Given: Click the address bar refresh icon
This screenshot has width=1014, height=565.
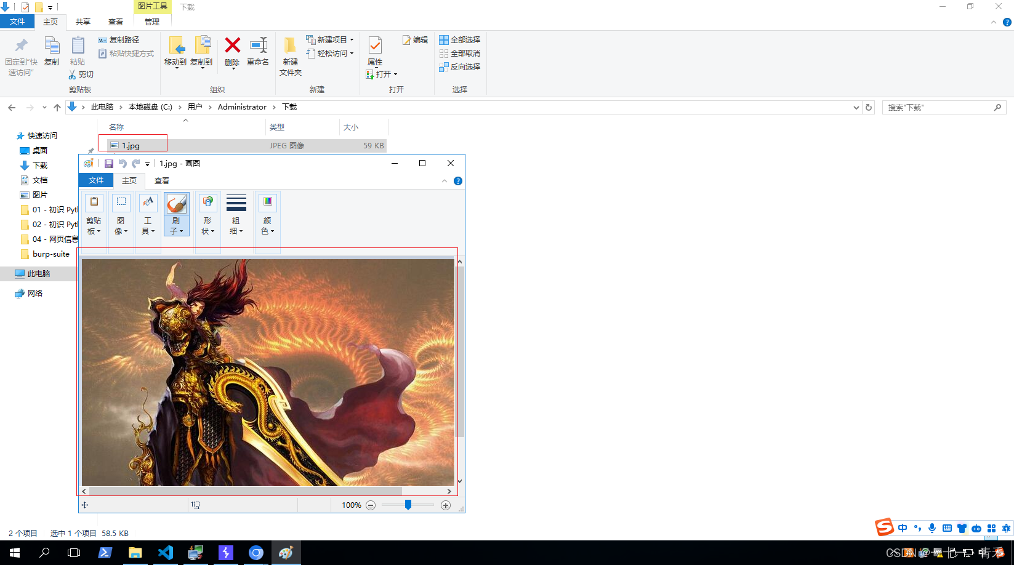Looking at the screenshot, I should coord(869,107).
